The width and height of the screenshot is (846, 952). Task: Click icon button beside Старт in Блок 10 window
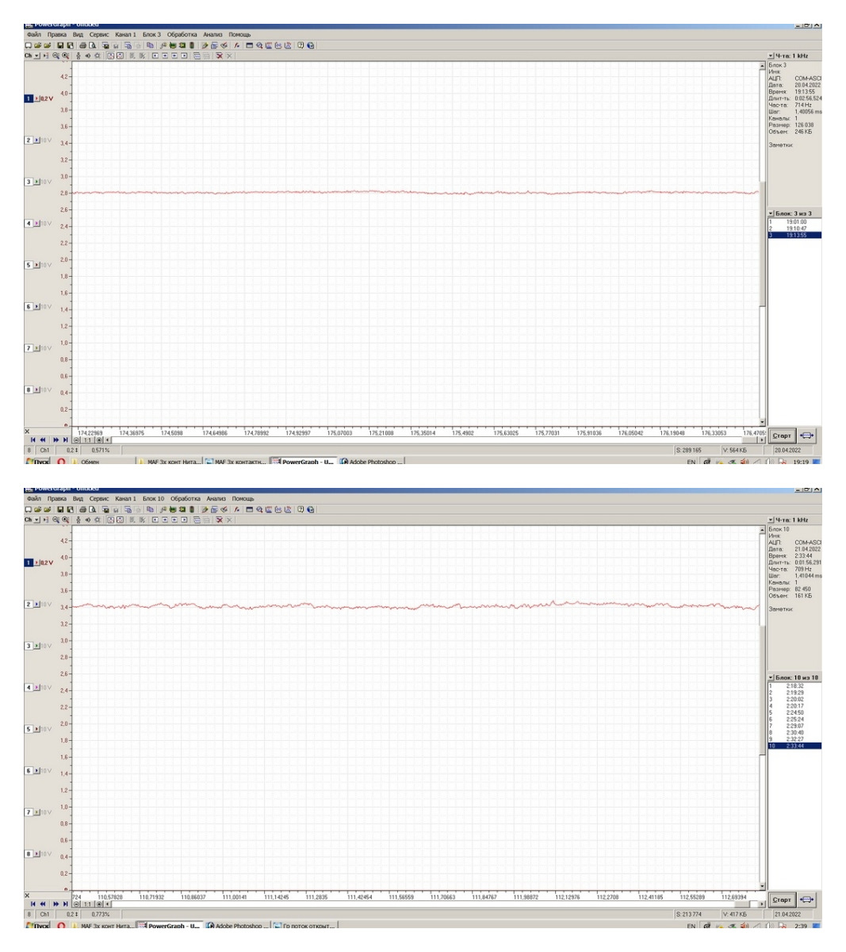tap(807, 900)
